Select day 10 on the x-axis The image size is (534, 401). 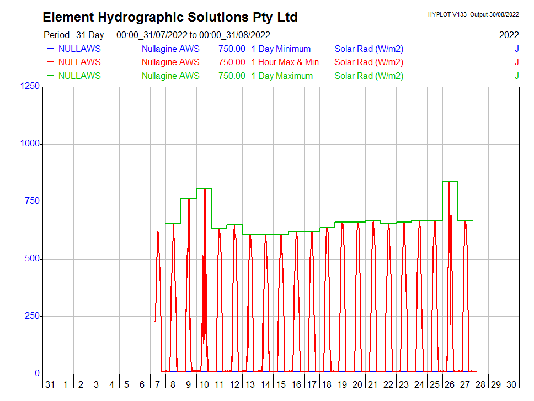(x=204, y=384)
